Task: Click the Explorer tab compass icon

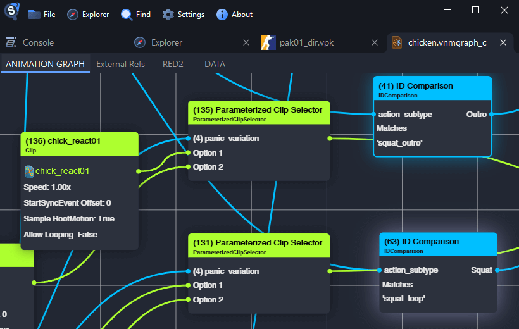Action: (140, 42)
